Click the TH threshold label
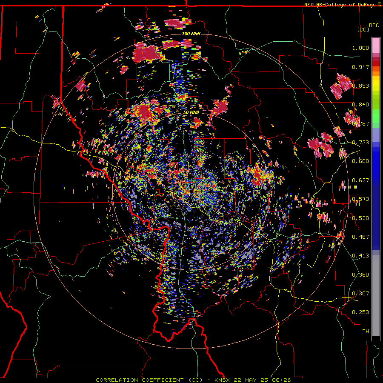 (366, 332)
